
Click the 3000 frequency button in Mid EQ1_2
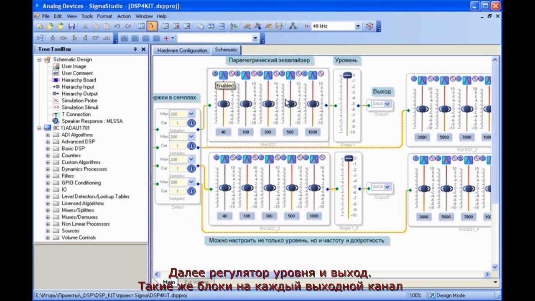(422, 137)
